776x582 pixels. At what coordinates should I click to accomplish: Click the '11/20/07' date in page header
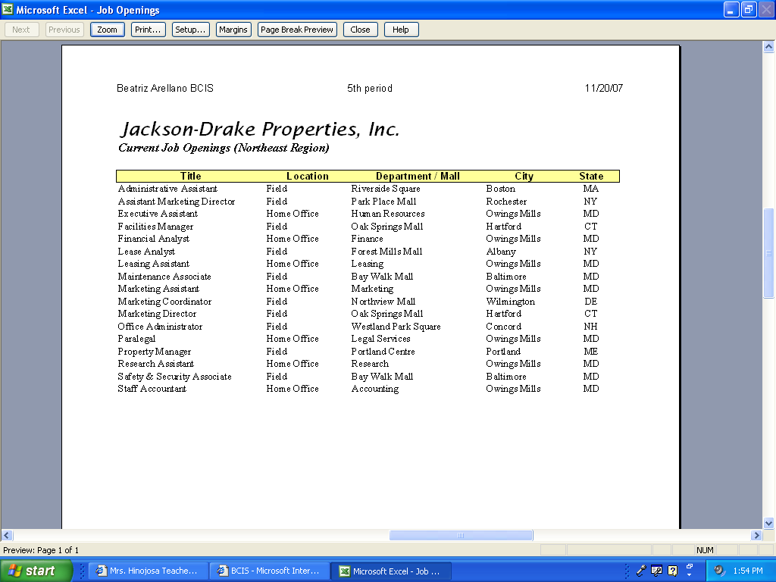[x=604, y=88]
